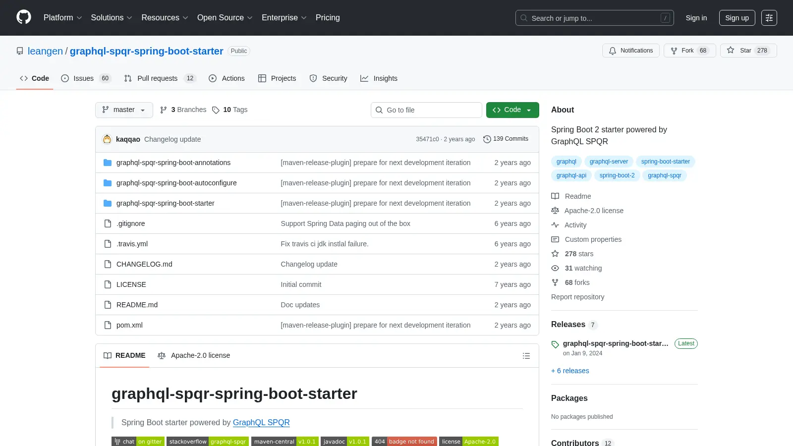This screenshot has width=793, height=446.
Task: Click the release tag icon under Releases
Action: pyautogui.click(x=555, y=344)
